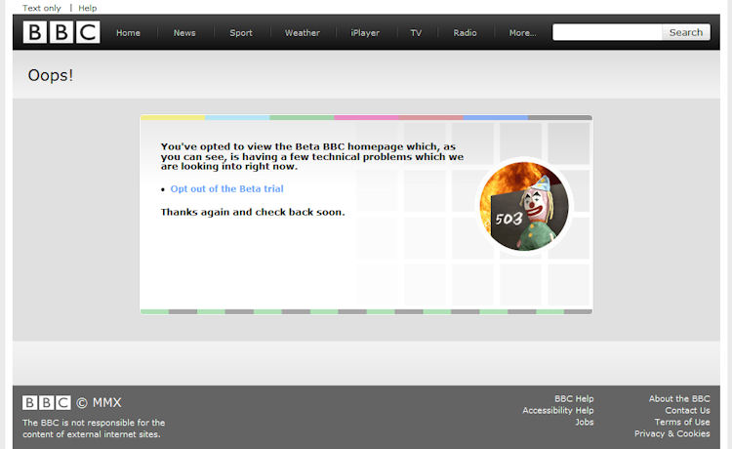The width and height of the screenshot is (732, 449).
Task: Click the Beta BBC homepage problem message
Action: tap(312, 156)
